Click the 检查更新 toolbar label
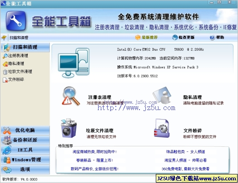The image size is (238, 183). click(x=187, y=38)
